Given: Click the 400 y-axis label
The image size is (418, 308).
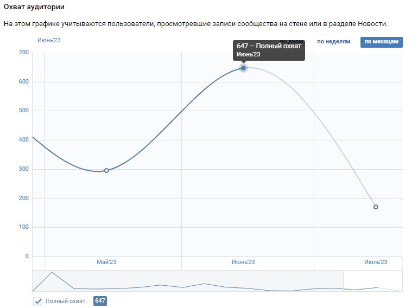Looking at the screenshot, I should tap(23, 140).
